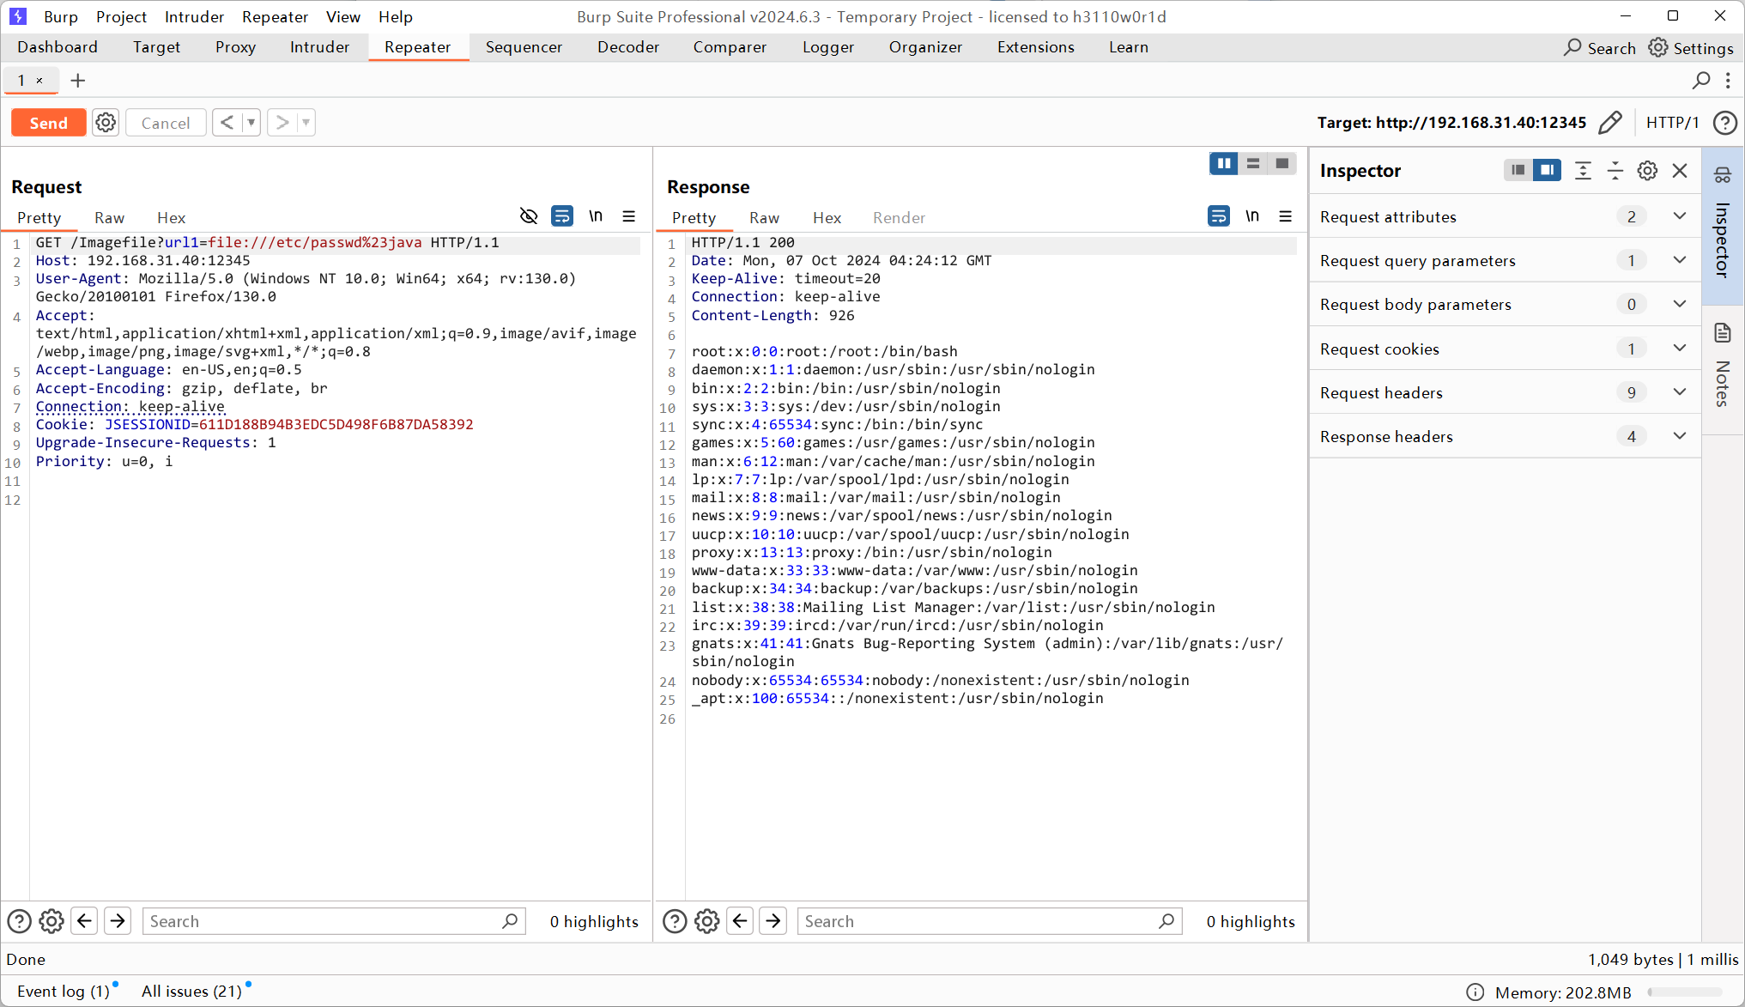Open Event log (1)
The width and height of the screenshot is (1745, 1007).
coord(64,992)
